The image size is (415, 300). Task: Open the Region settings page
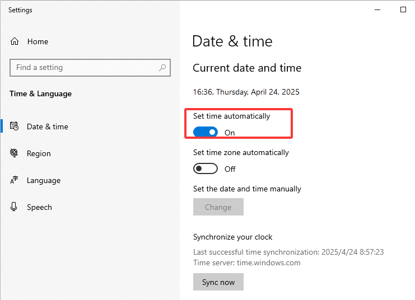pyautogui.click(x=39, y=153)
